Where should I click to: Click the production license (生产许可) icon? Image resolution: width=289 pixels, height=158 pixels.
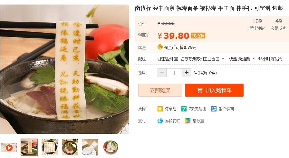(x=214, y=109)
